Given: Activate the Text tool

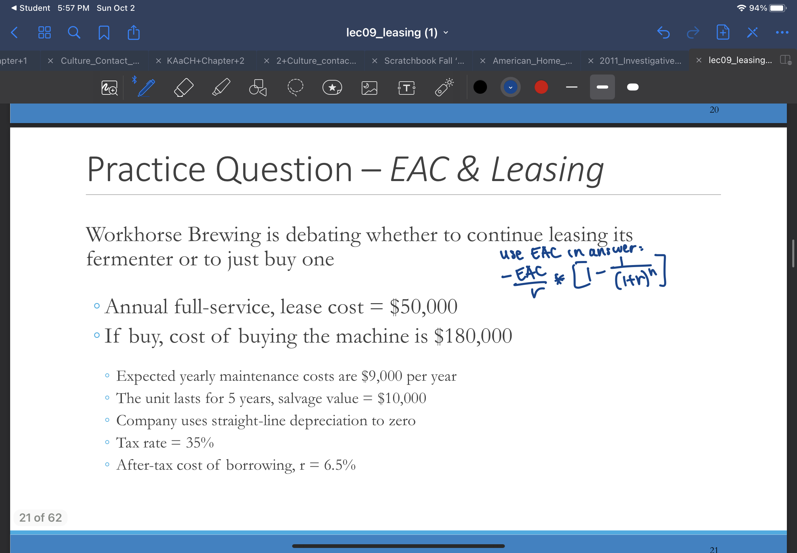Looking at the screenshot, I should (x=406, y=87).
